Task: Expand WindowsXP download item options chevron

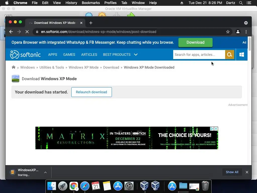Action: tap(45, 172)
